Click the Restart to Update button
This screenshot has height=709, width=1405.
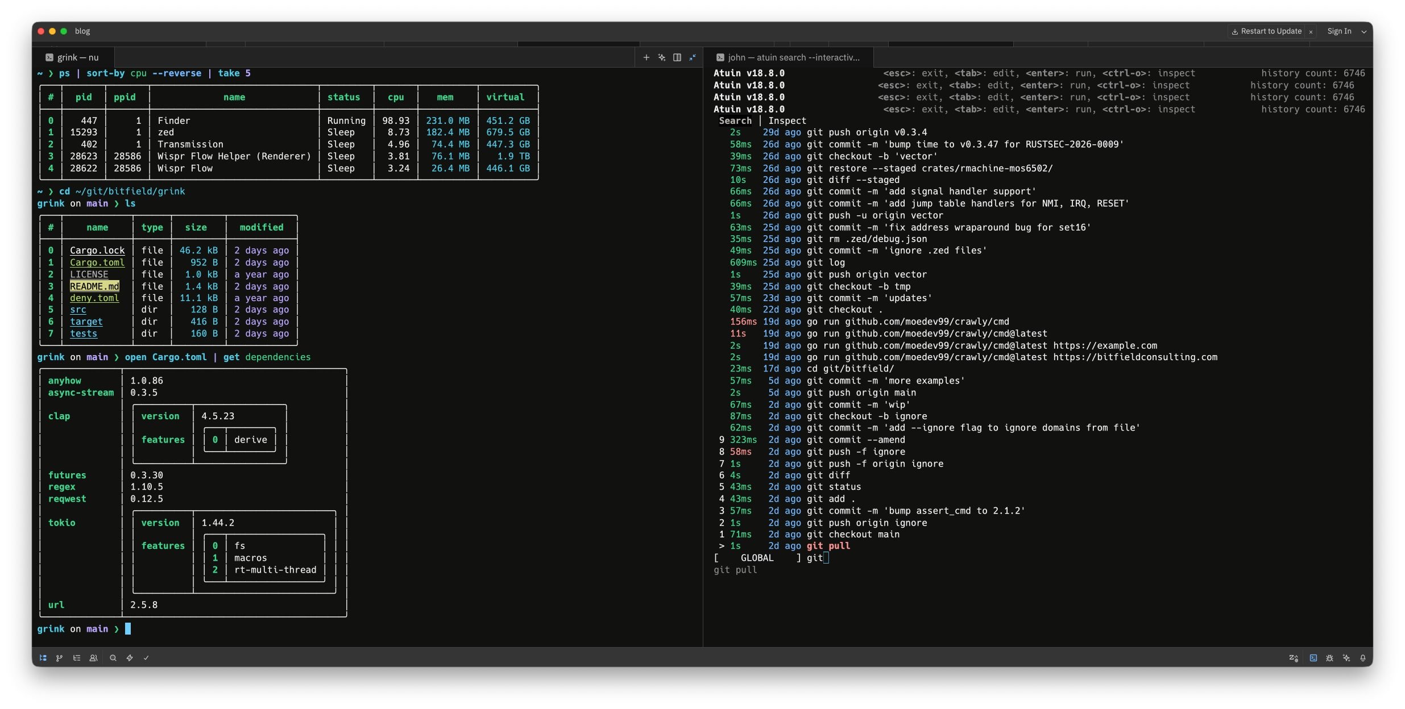coord(1266,31)
